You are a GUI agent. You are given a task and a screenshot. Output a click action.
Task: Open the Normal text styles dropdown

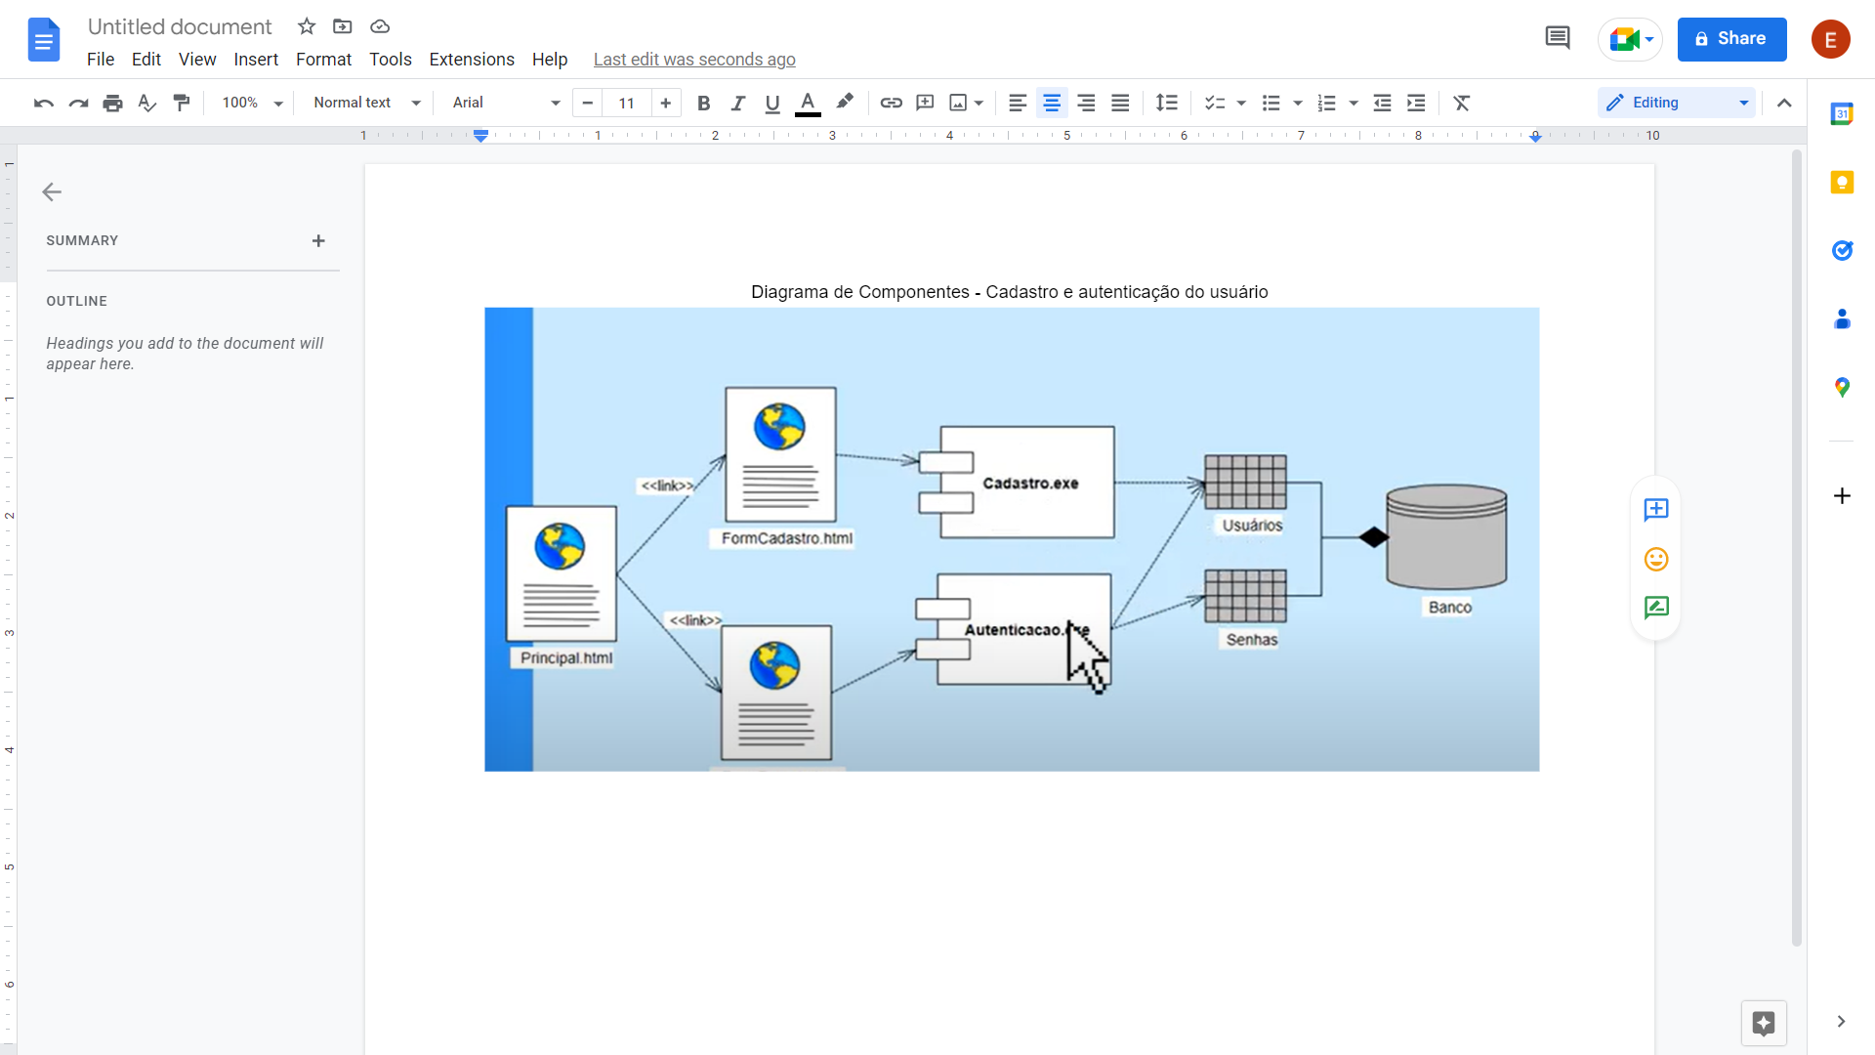[366, 103]
